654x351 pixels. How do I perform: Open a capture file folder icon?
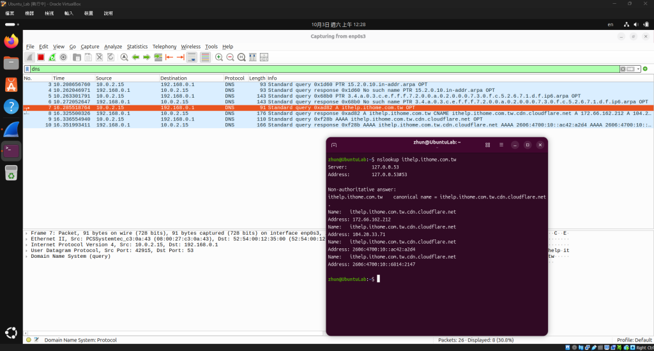[77, 57]
